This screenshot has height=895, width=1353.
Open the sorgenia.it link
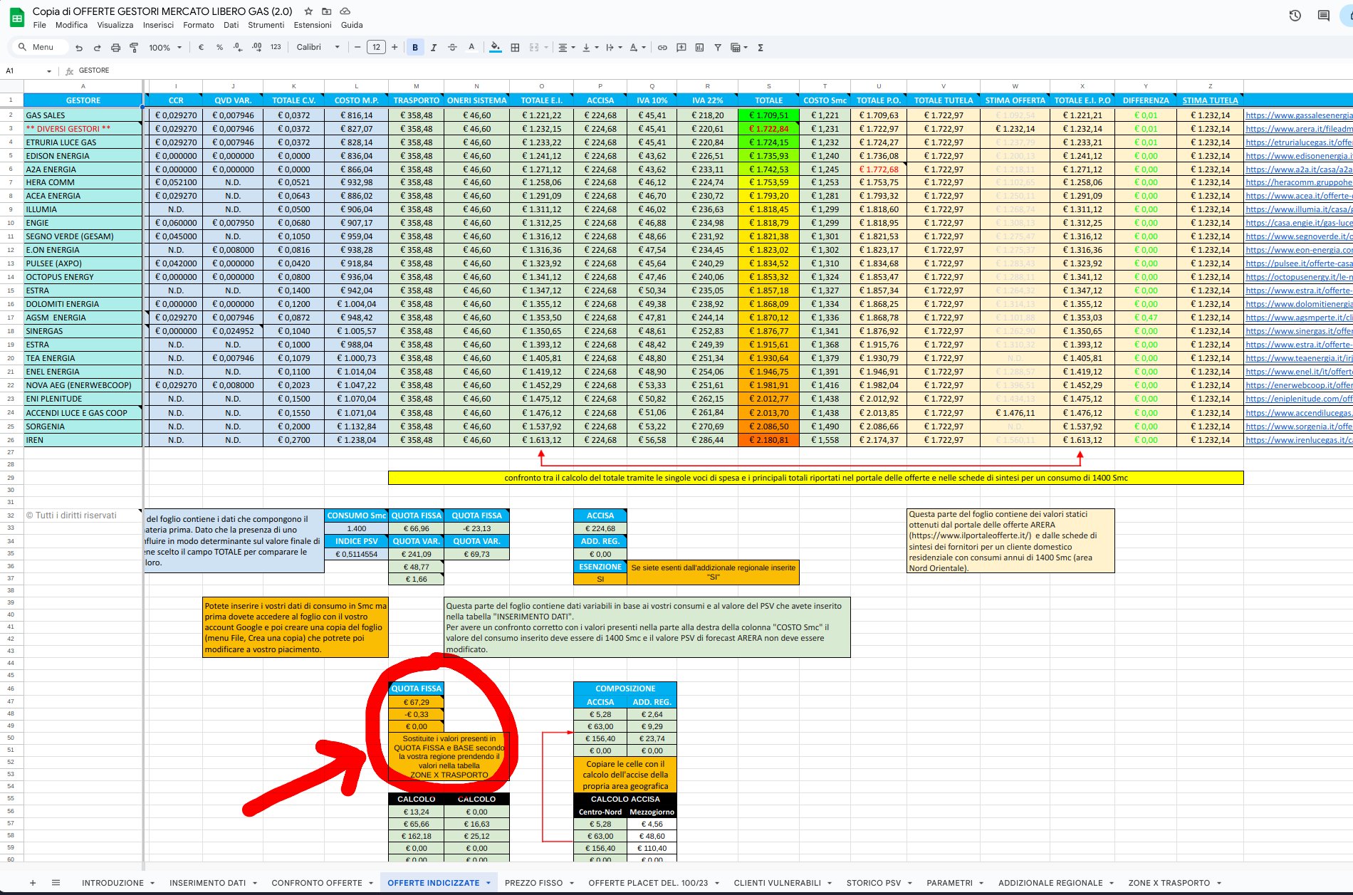point(1299,426)
